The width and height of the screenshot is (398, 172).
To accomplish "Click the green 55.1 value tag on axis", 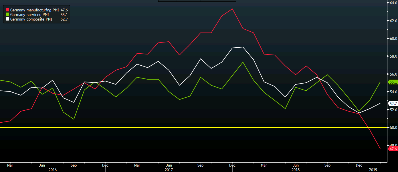I will [x=393, y=82].
